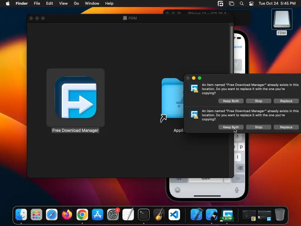Open Launchpad from the Dock
Screen dimensions: 301x226
click(x=36, y=215)
